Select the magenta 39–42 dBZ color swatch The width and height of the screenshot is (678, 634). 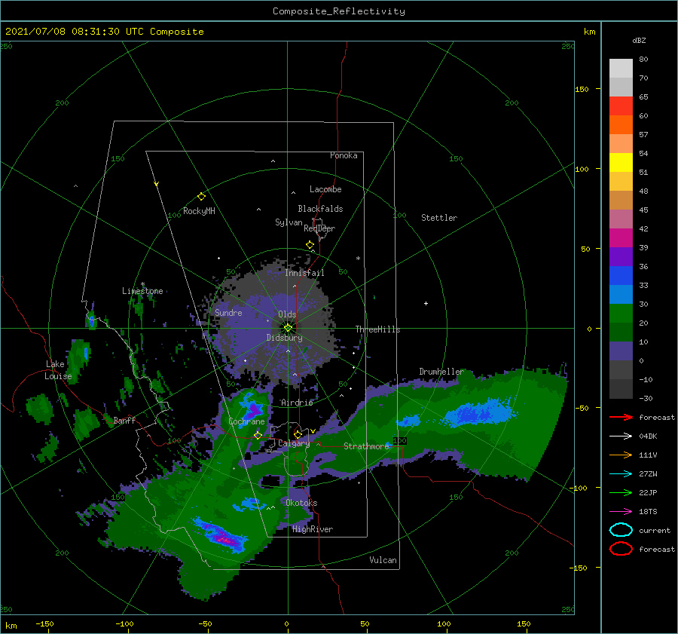(x=621, y=238)
